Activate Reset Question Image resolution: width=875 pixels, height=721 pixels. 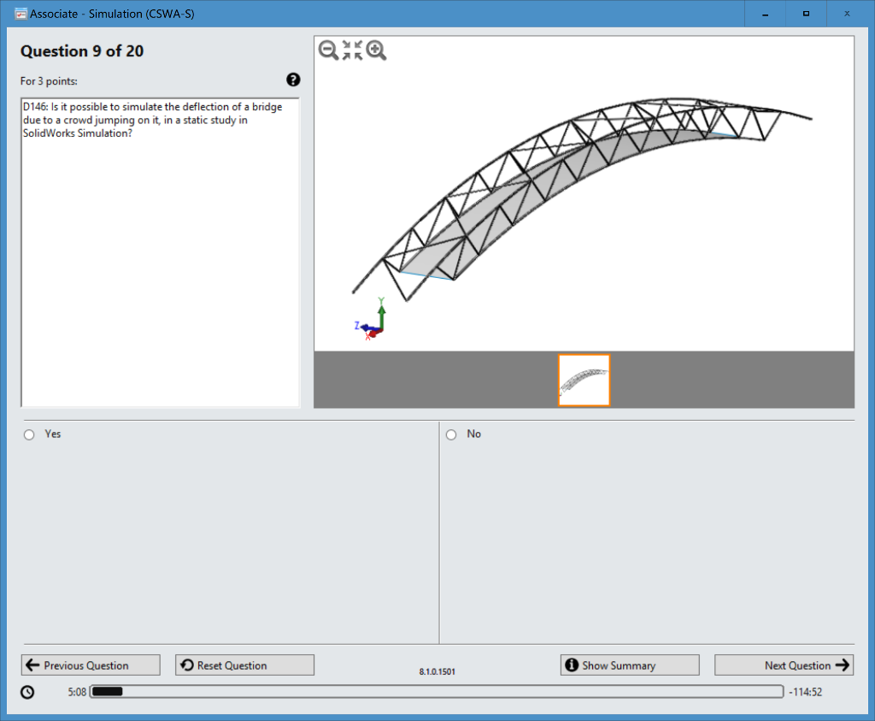click(244, 665)
